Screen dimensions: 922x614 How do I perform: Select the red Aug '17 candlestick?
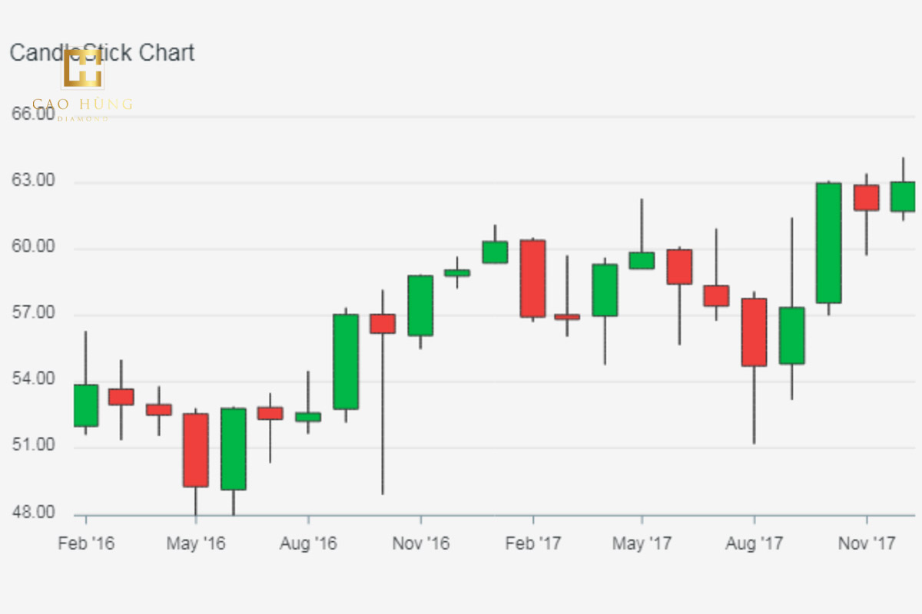pyautogui.click(x=754, y=332)
